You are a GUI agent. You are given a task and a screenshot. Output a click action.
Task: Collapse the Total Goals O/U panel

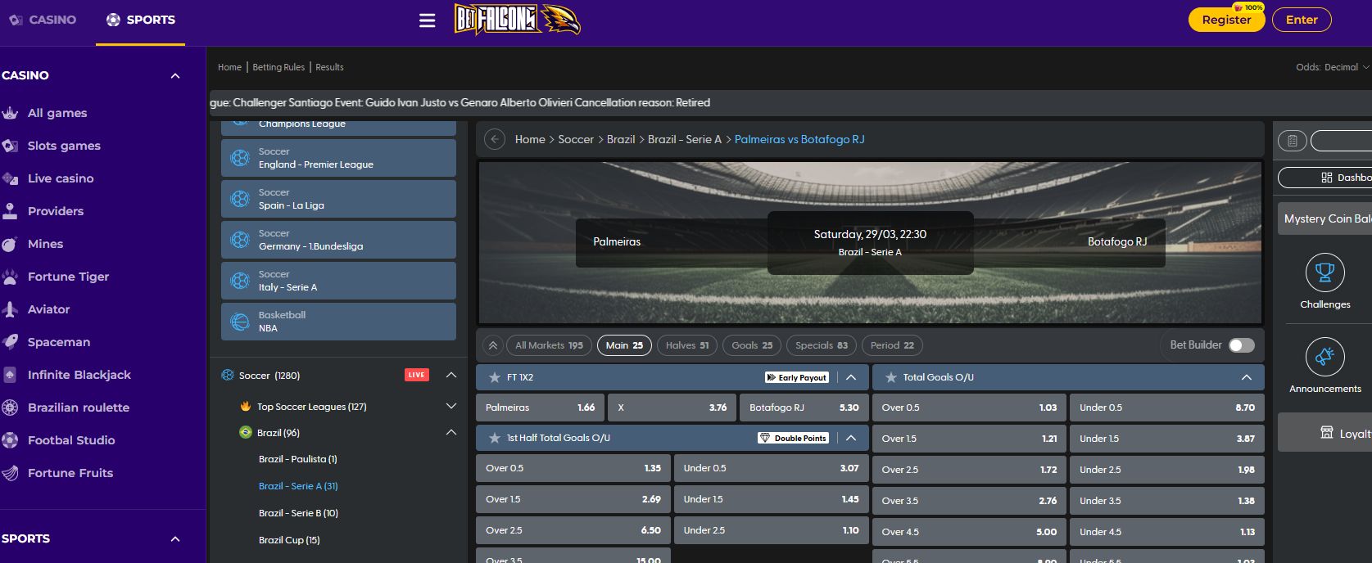pos(1246,378)
